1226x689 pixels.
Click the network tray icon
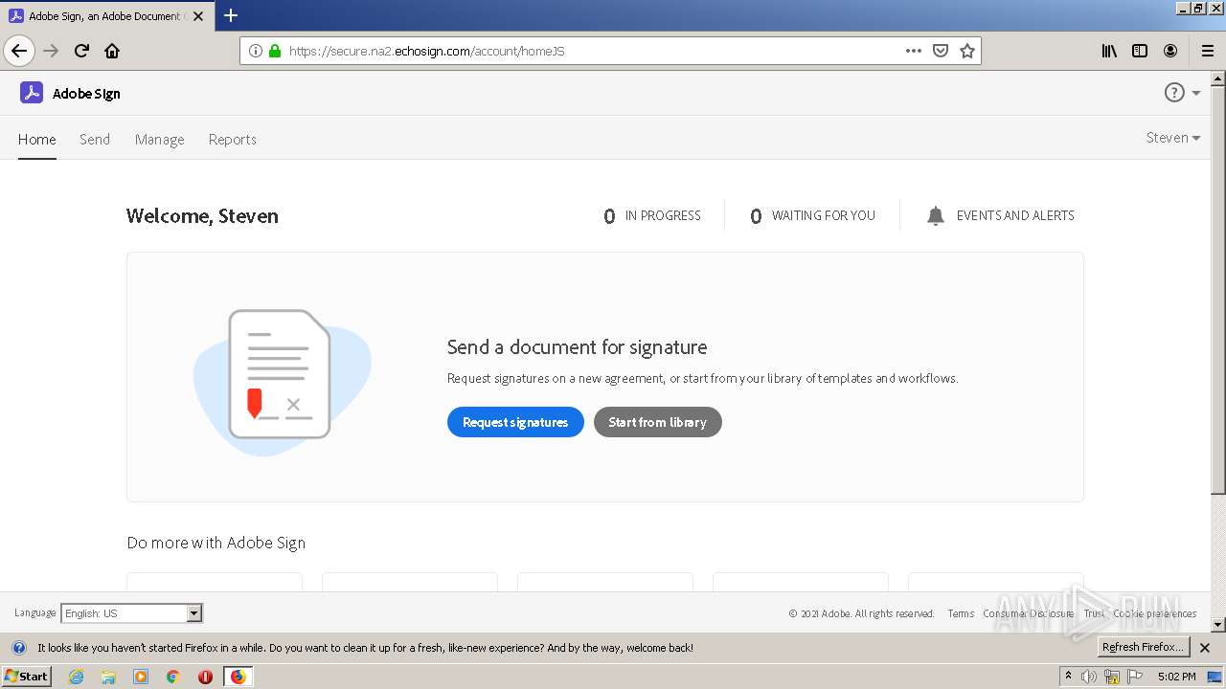coord(1112,677)
